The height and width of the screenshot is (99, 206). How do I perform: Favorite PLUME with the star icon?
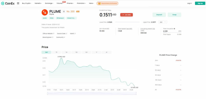[64, 11]
